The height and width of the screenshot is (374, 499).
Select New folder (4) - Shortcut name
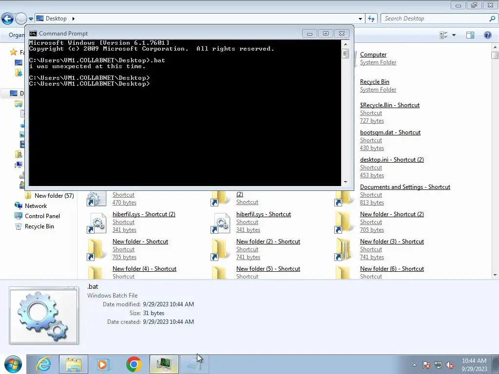(x=144, y=269)
